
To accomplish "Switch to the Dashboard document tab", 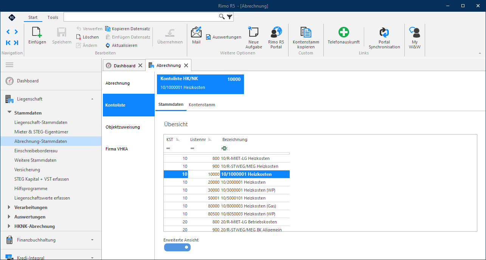I will 124,65.
